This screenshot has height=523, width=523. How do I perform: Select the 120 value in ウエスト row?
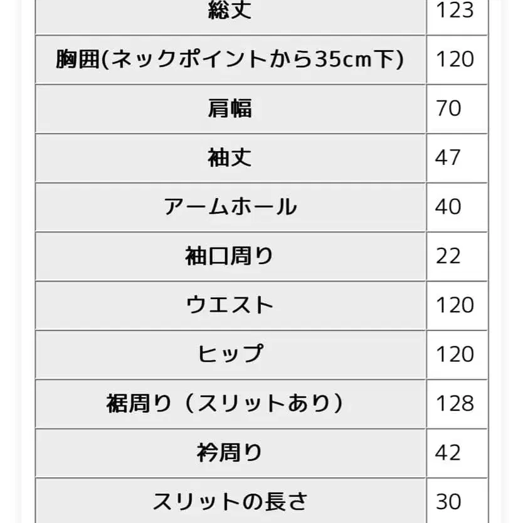[455, 305]
